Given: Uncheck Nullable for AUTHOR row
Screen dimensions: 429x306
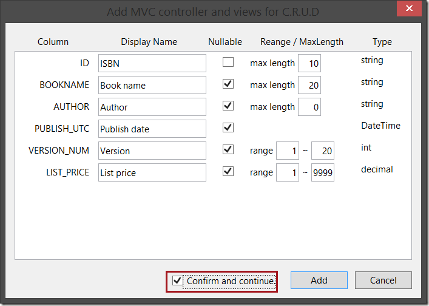Looking at the screenshot, I should pyautogui.click(x=228, y=106).
